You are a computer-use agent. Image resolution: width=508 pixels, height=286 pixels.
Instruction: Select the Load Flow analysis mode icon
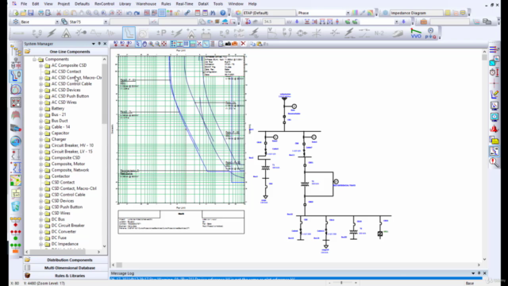point(37,33)
